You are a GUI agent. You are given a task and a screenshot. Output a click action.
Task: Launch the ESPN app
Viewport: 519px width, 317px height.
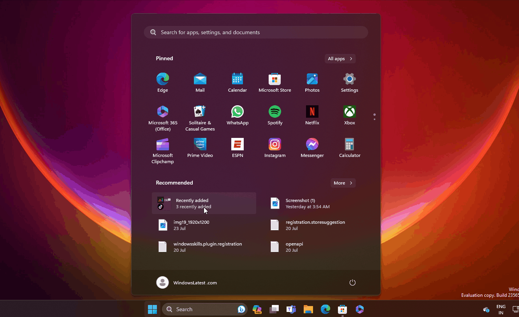[238, 148]
